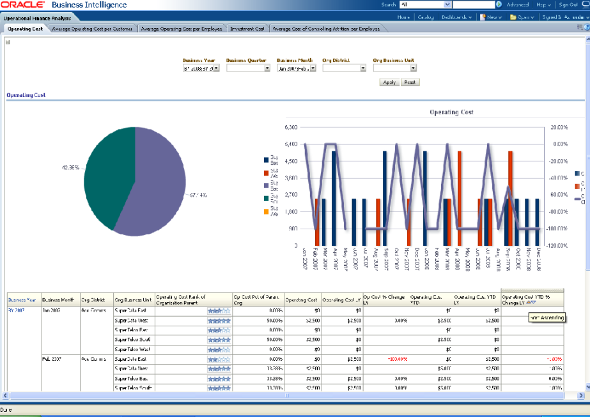Click the Sign Out link
590x417 pixels.
(x=568, y=4)
